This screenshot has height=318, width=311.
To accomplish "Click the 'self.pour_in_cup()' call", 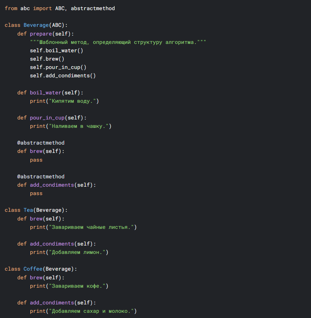I will [58, 68].
